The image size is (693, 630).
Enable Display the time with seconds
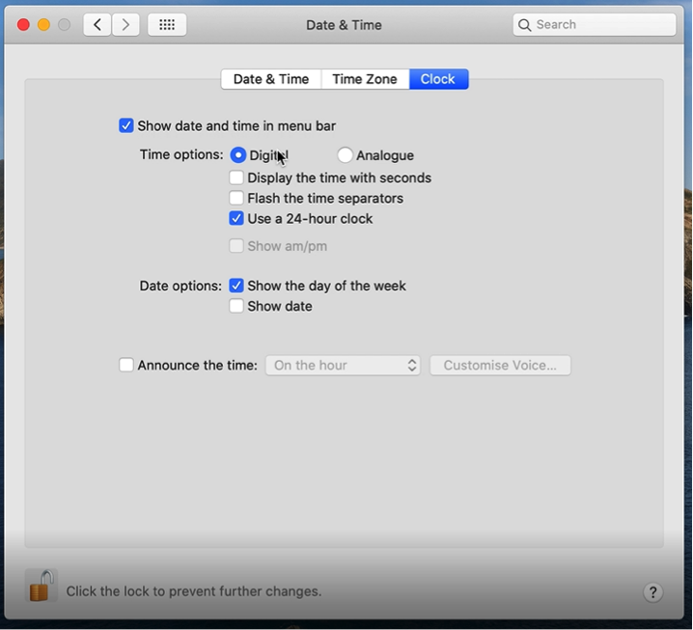(236, 178)
